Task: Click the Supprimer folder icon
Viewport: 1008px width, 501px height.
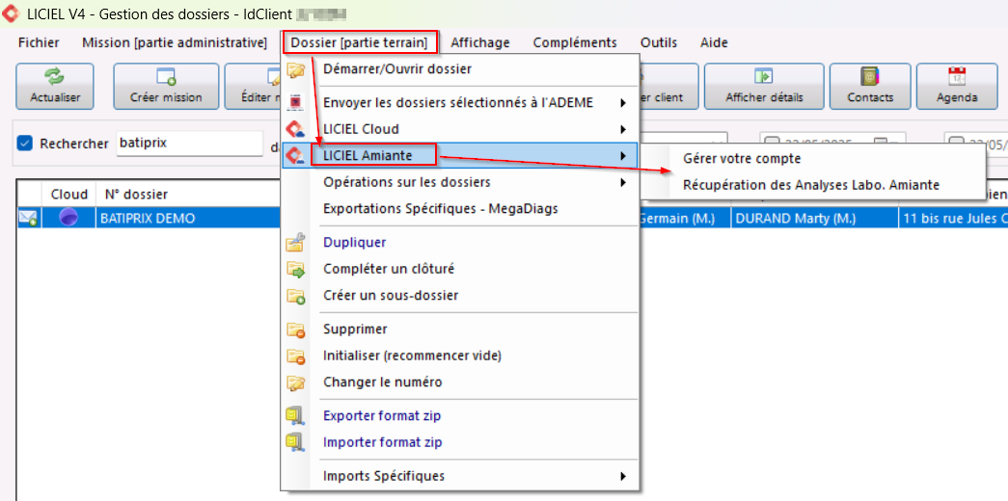Action: (x=296, y=330)
